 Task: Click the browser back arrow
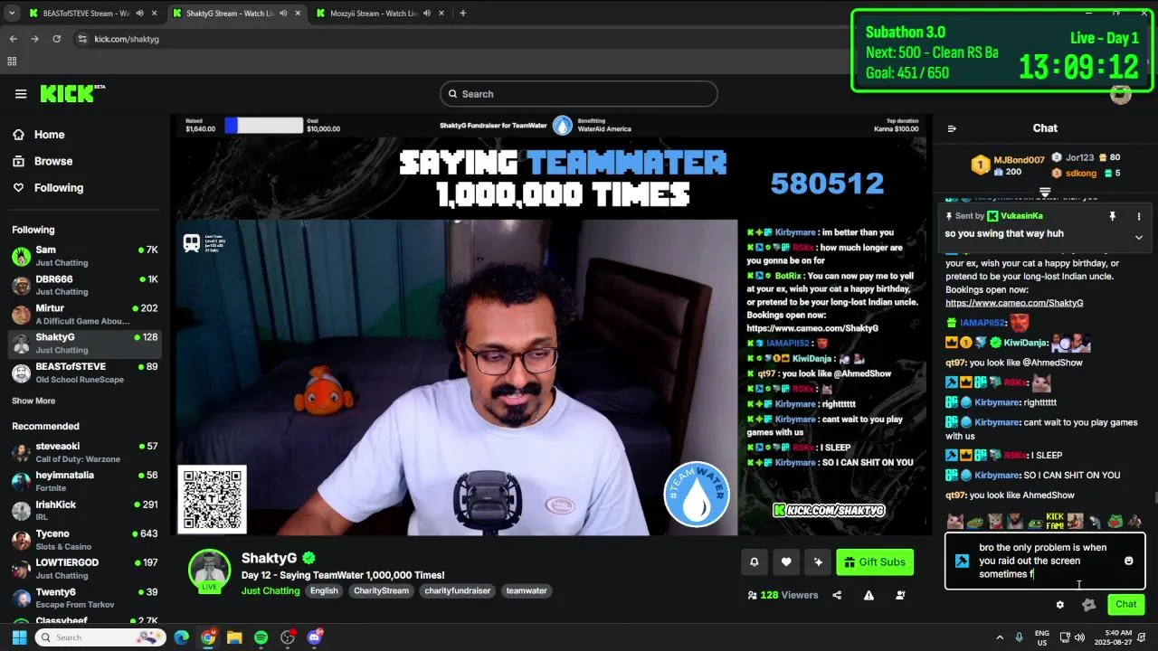[14, 39]
